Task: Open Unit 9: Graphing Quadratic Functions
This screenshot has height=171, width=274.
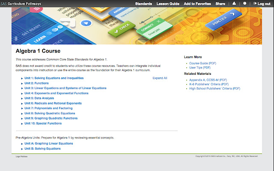Action: 51,118
